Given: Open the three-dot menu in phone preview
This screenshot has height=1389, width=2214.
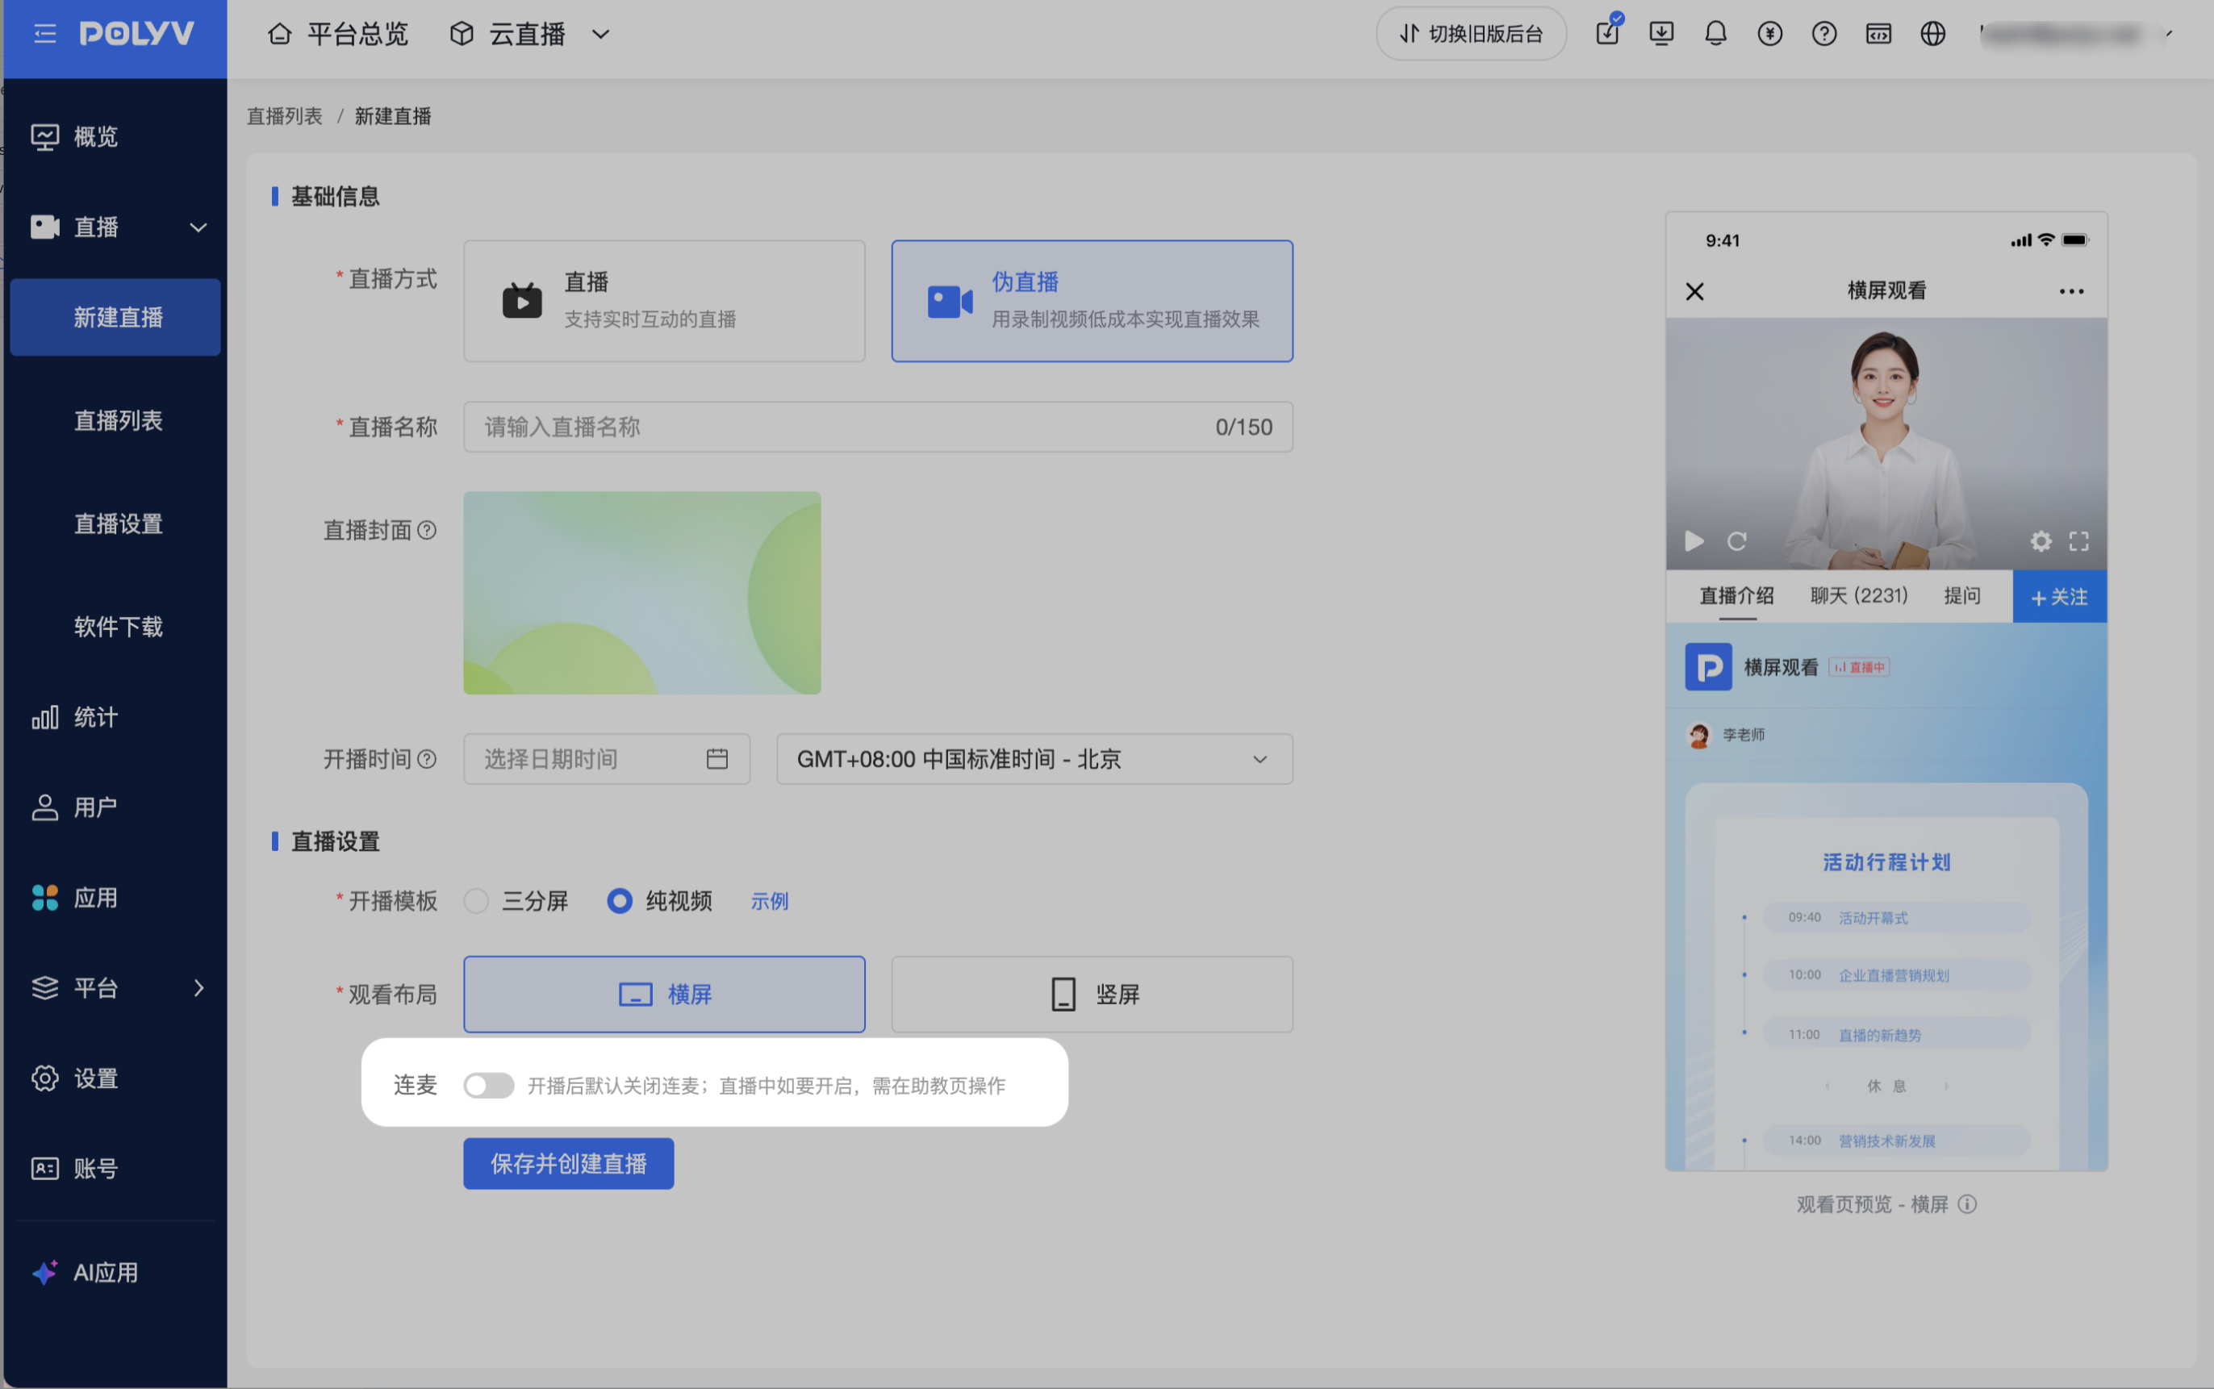Looking at the screenshot, I should click(2072, 291).
